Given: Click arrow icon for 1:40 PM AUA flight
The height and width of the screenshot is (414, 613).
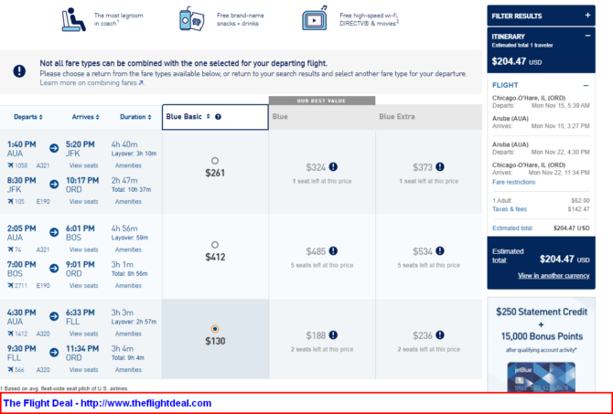Looking at the screenshot, I should point(54,148).
